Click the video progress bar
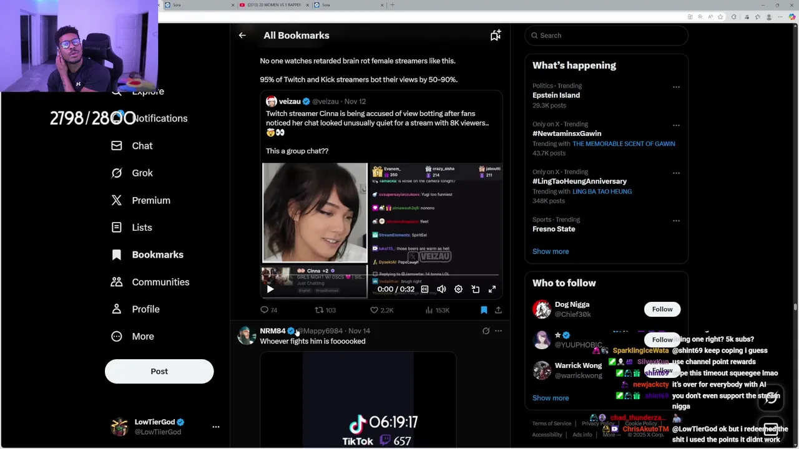The width and height of the screenshot is (799, 449). coord(382,275)
